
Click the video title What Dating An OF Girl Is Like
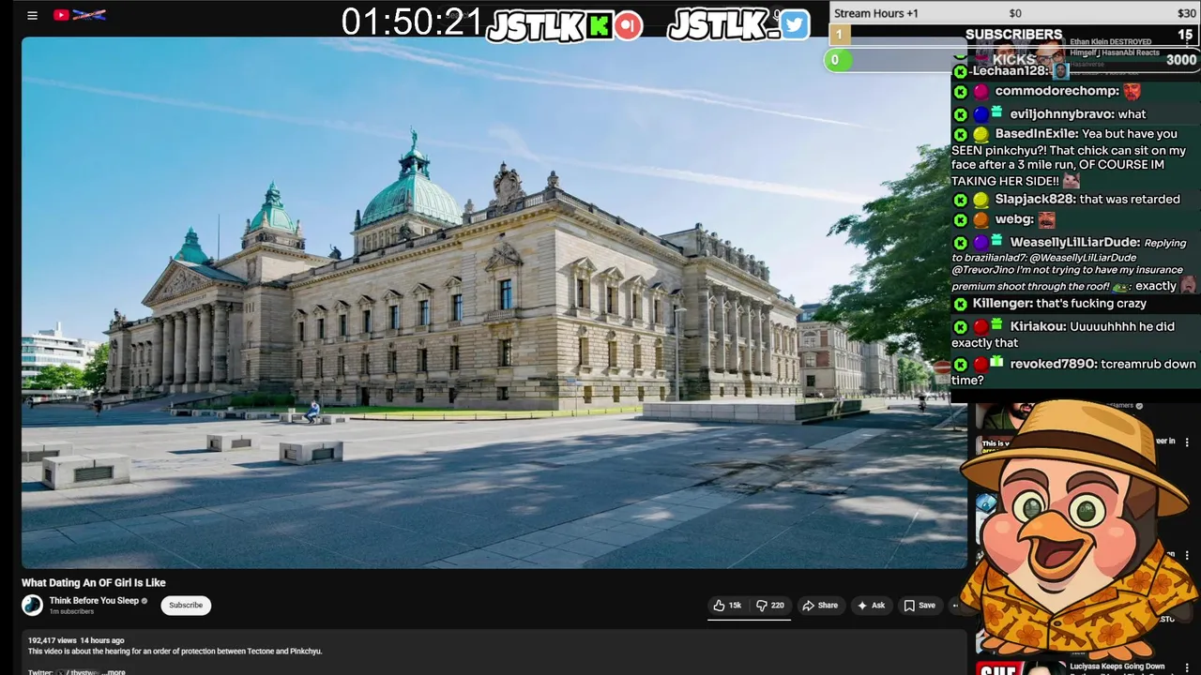point(94,583)
